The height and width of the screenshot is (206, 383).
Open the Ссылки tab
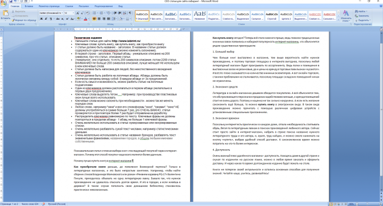[x=69, y=6]
